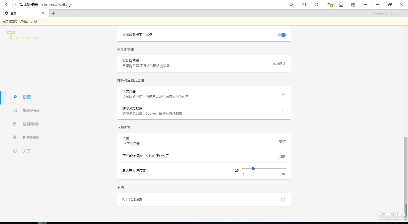Disable the 显示辅助搜索工具条 toggle
This screenshot has height=224, width=408.
pyautogui.click(x=282, y=35)
